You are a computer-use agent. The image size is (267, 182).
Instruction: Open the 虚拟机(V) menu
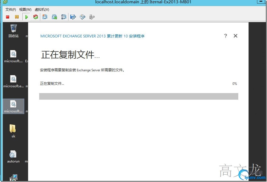click(42, 10)
